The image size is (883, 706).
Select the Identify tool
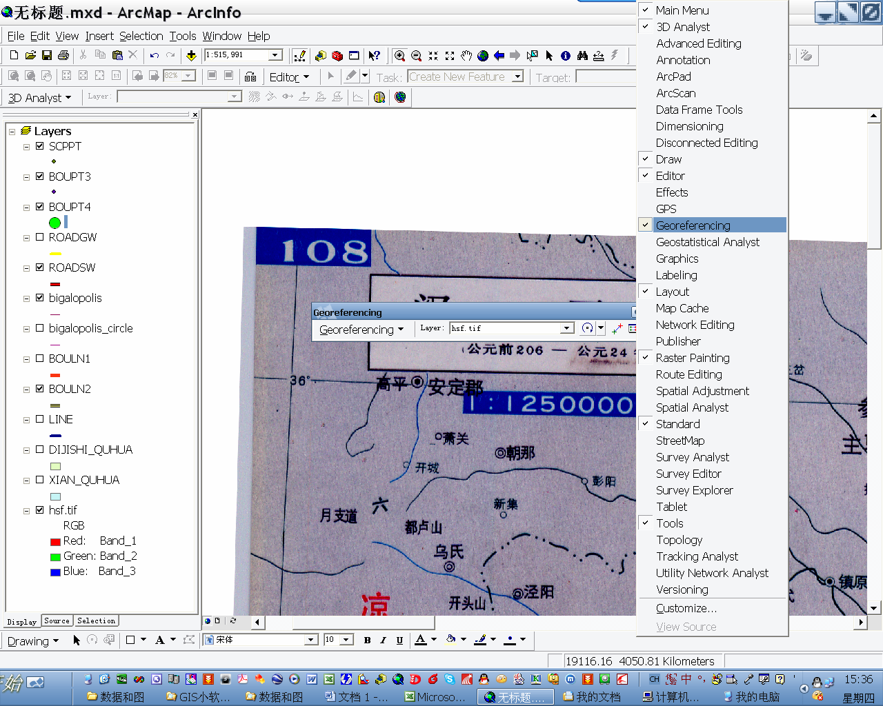point(564,56)
